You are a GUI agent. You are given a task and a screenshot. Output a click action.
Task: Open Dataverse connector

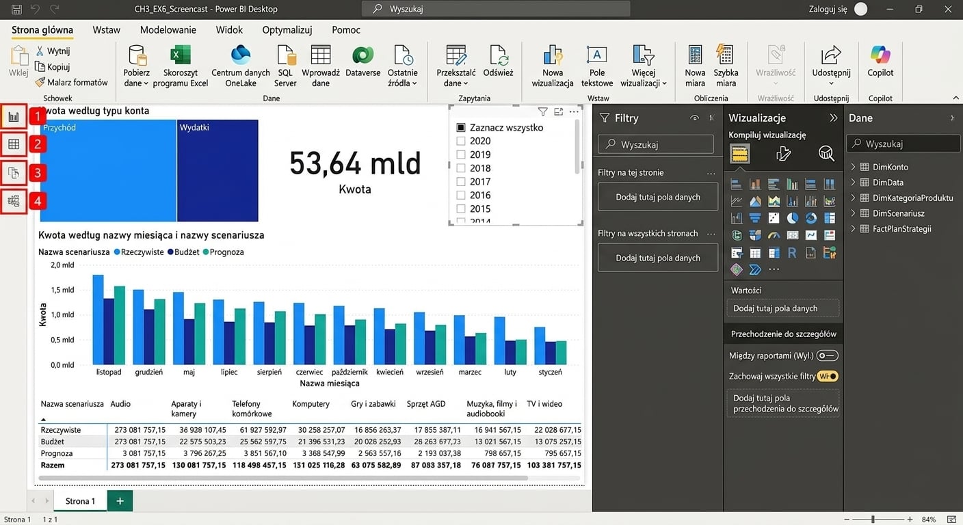[363, 62]
